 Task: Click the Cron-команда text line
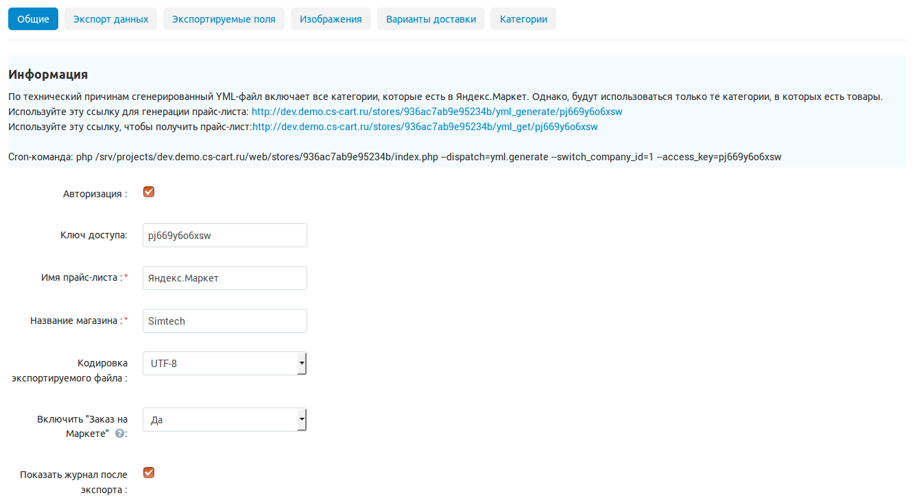(x=394, y=157)
